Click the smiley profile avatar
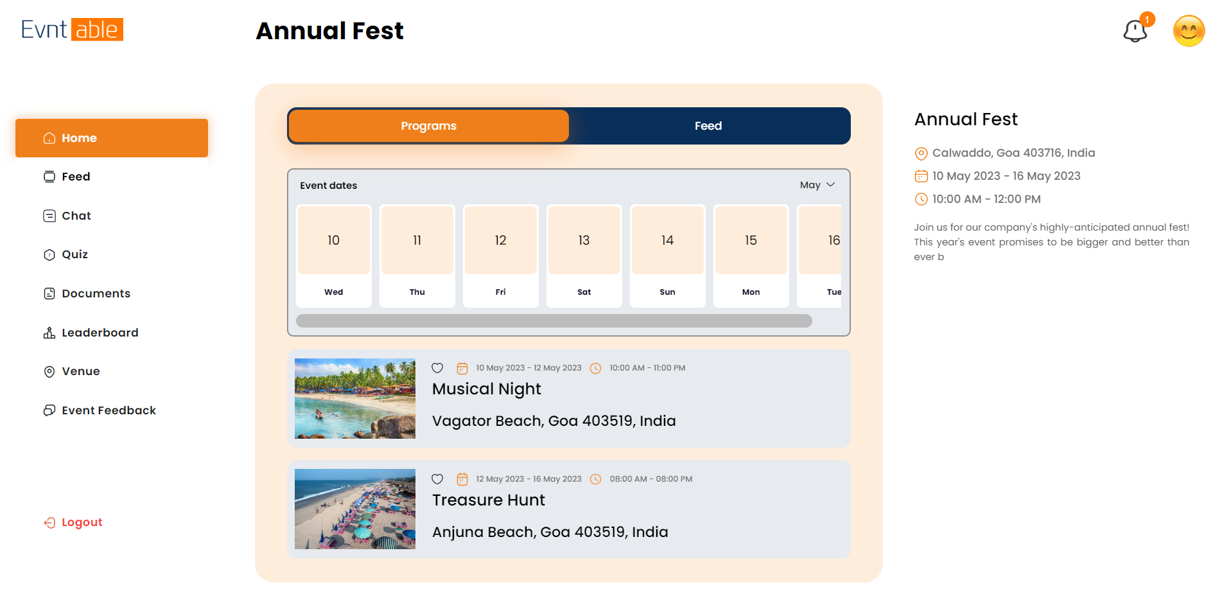The height and width of the screenshot is (598, 1229). point(1188,31)
